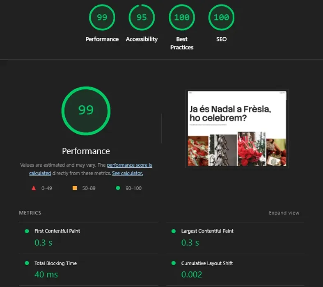Click the METRICS section heading
323x287 pixels.
click(30, 213)
